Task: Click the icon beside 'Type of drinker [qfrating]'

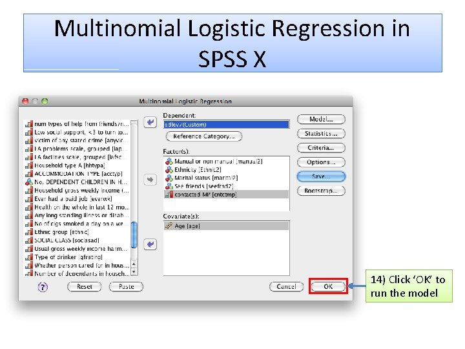Action: coord(29,257)
